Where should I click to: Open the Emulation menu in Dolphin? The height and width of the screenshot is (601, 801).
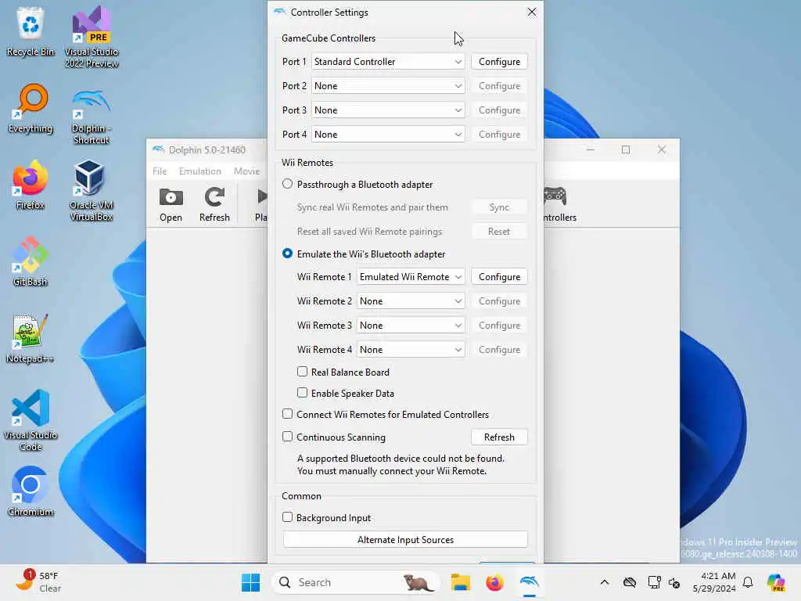[199, 171]
